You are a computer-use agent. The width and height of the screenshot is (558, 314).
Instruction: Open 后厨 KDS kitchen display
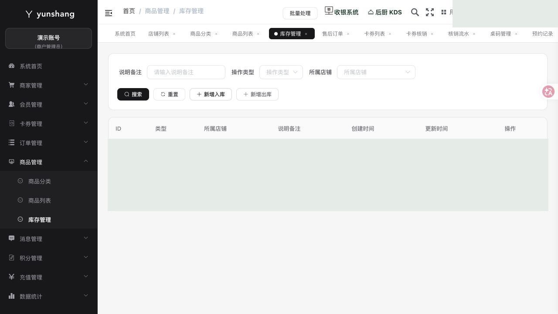(x=385, y=12)
